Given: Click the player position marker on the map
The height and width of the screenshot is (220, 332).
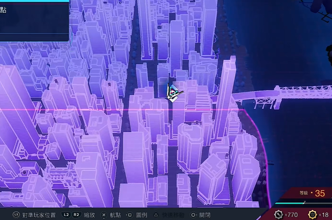Looking at the screenshot, I should [174, 93].
